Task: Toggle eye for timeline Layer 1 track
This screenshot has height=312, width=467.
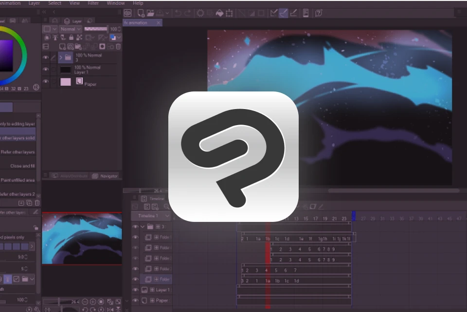Action: (x=135, y=290)
